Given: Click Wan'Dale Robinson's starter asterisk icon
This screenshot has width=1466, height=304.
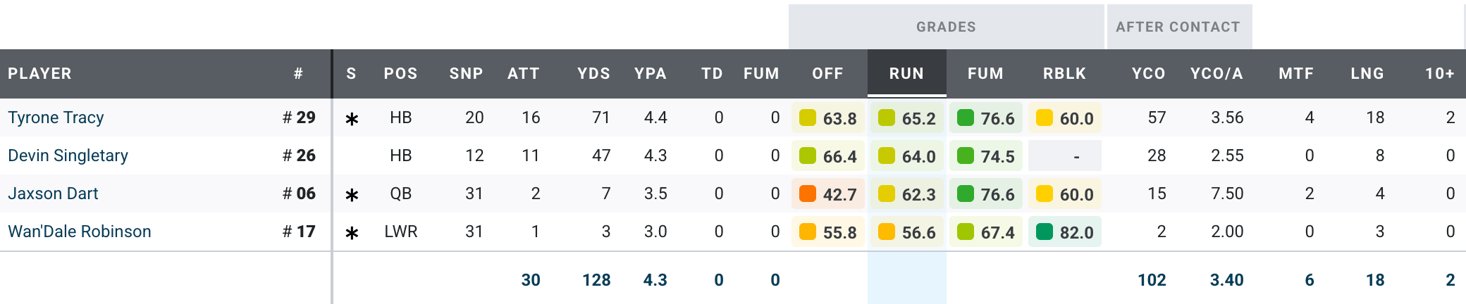Looking at the screenshot, I should click(352, 233).
